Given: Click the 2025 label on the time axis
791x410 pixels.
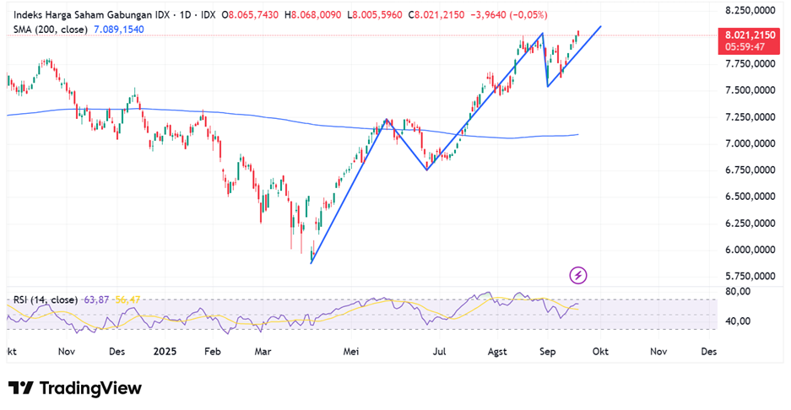Looking at the screenshot, I should [x=165, y=352].
